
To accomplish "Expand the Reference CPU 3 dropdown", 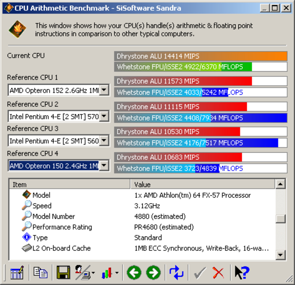I will click(104, 140).
